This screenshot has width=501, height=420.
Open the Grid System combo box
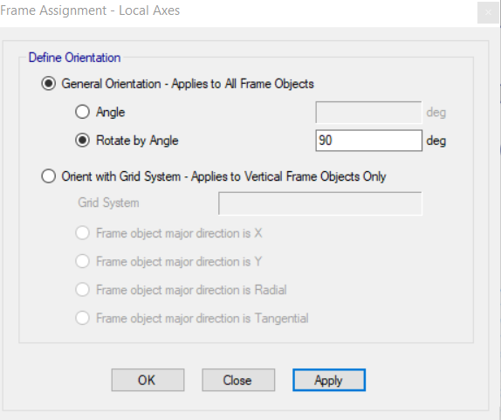(x=320, y=203)
